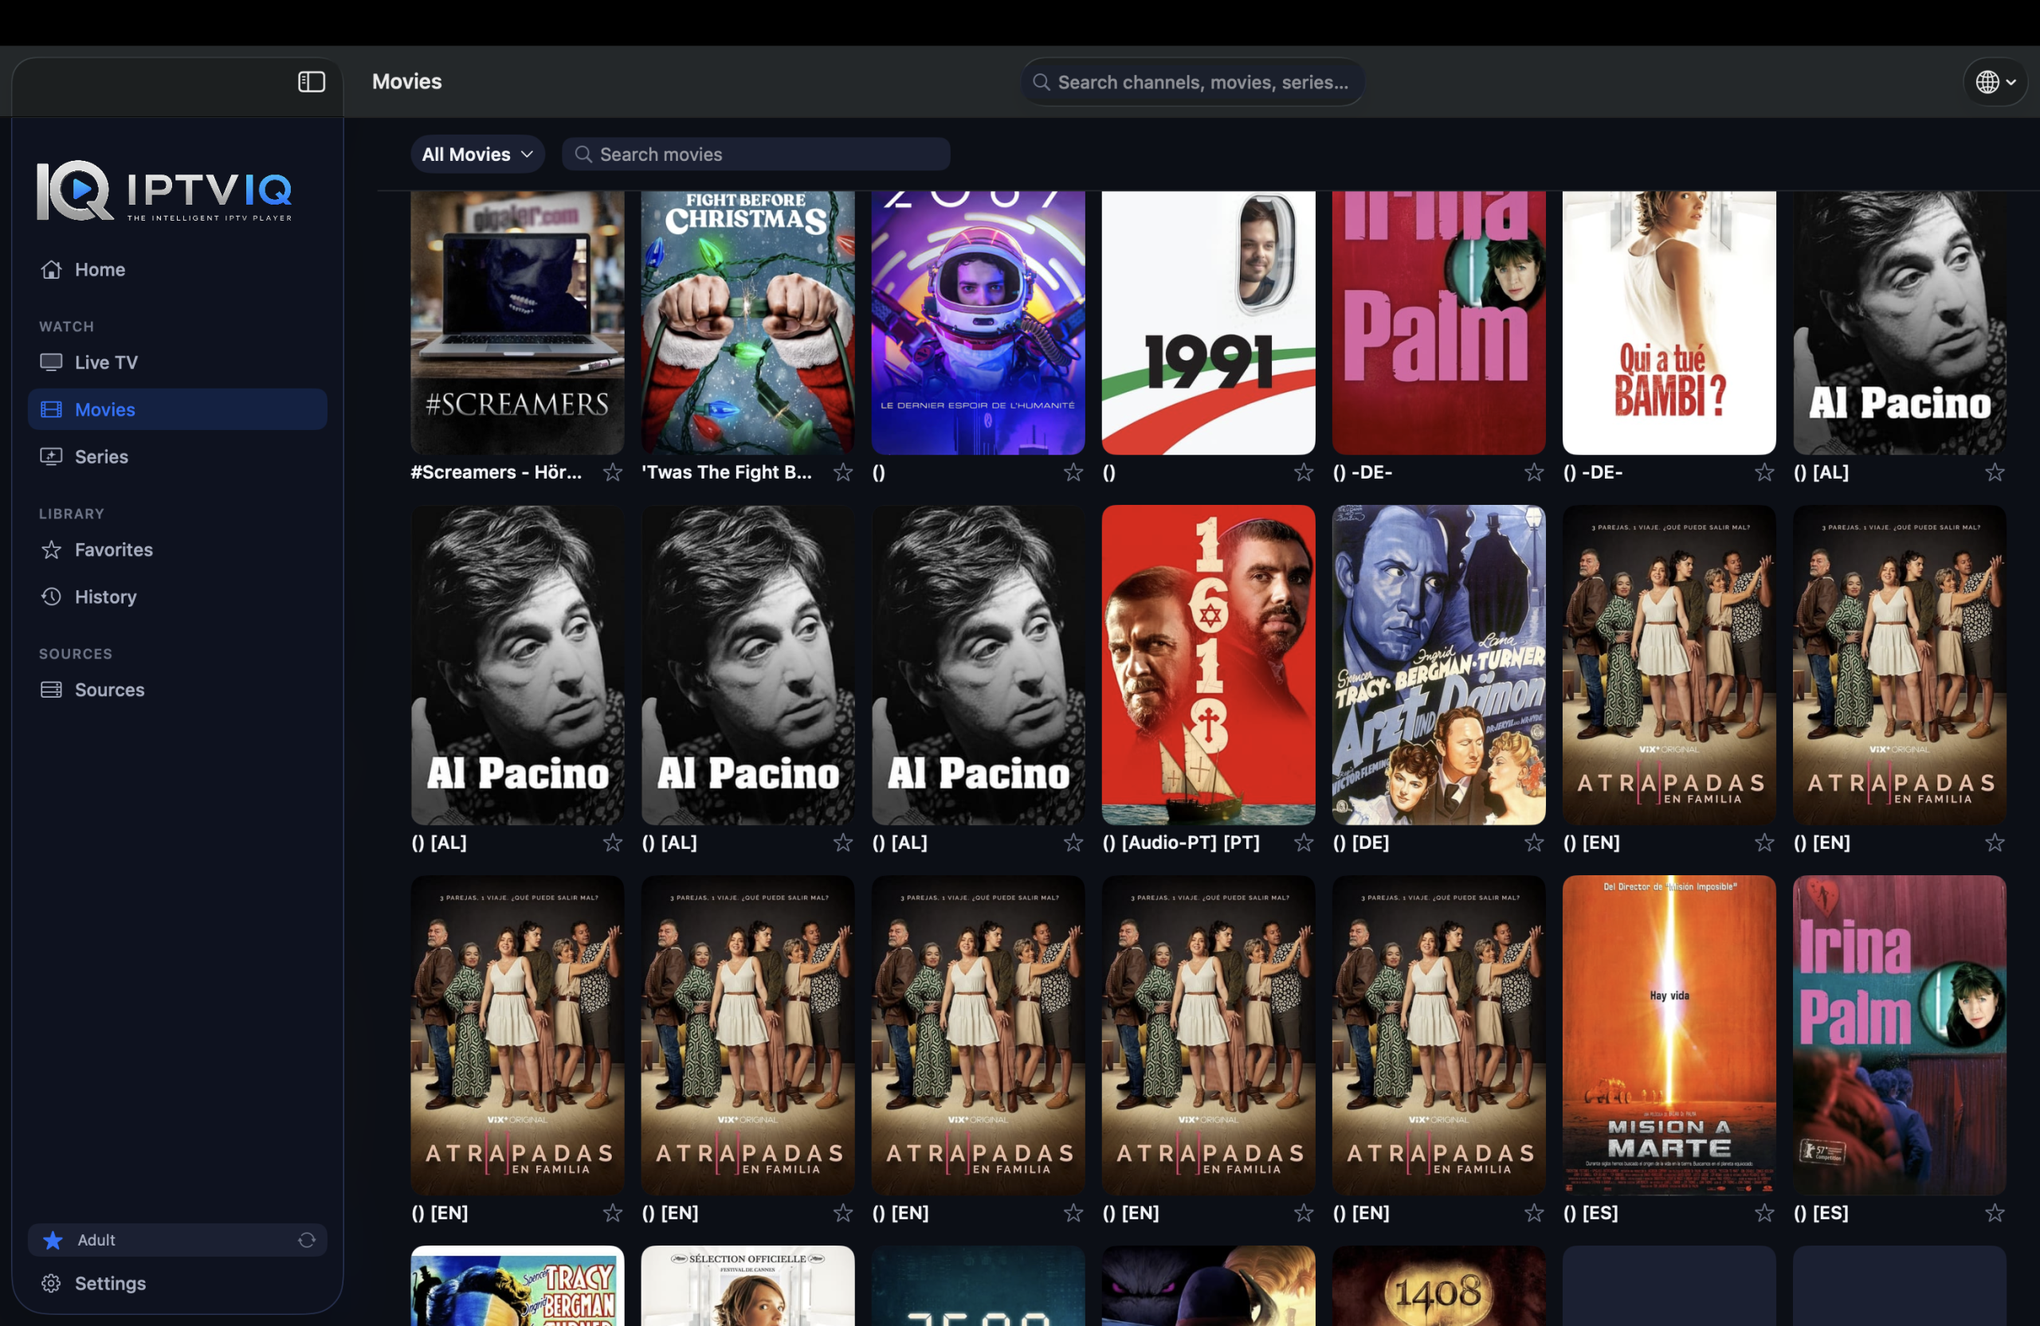Click the refresh icon beside Adult
Viewport: 2040px width, 1326px height.
pyautogui.click(x=307, y=1240)
